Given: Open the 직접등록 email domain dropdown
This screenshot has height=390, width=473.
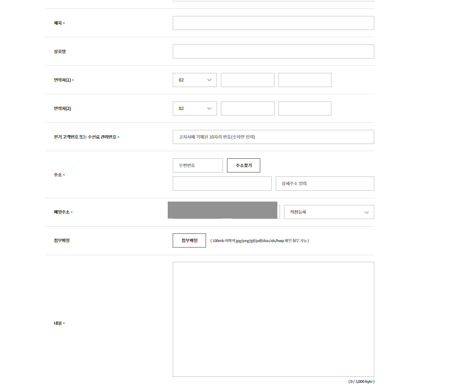Looking at the screenshot, I should (x=329, y=212).
